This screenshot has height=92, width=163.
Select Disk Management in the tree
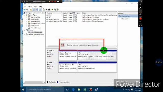36,32
